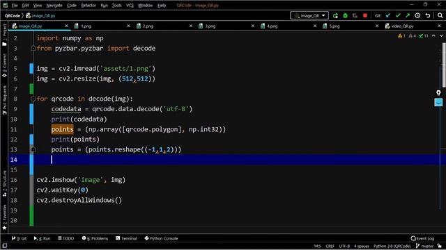Open Python 3.8 interpreter selector
Image resolution: width=446 pixels, height=250 pixels.
(x=392, y=246)
